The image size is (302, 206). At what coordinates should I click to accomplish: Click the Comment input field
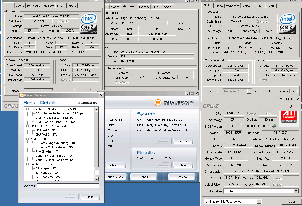68,186
